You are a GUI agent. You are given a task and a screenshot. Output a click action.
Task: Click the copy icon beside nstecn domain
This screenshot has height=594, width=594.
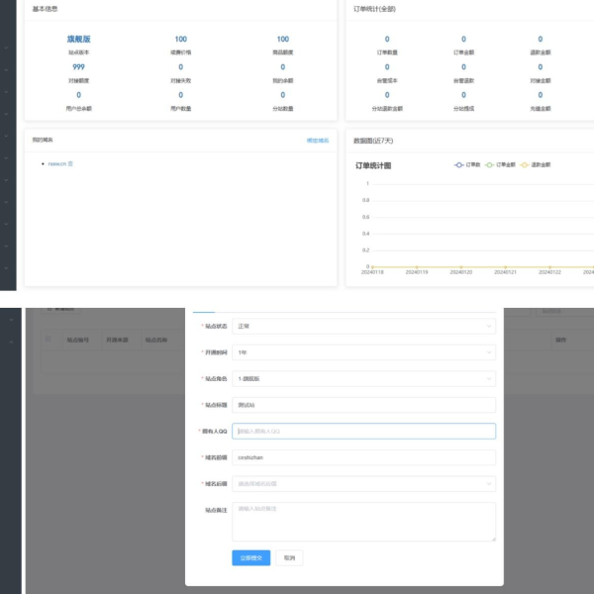point(71,163)
